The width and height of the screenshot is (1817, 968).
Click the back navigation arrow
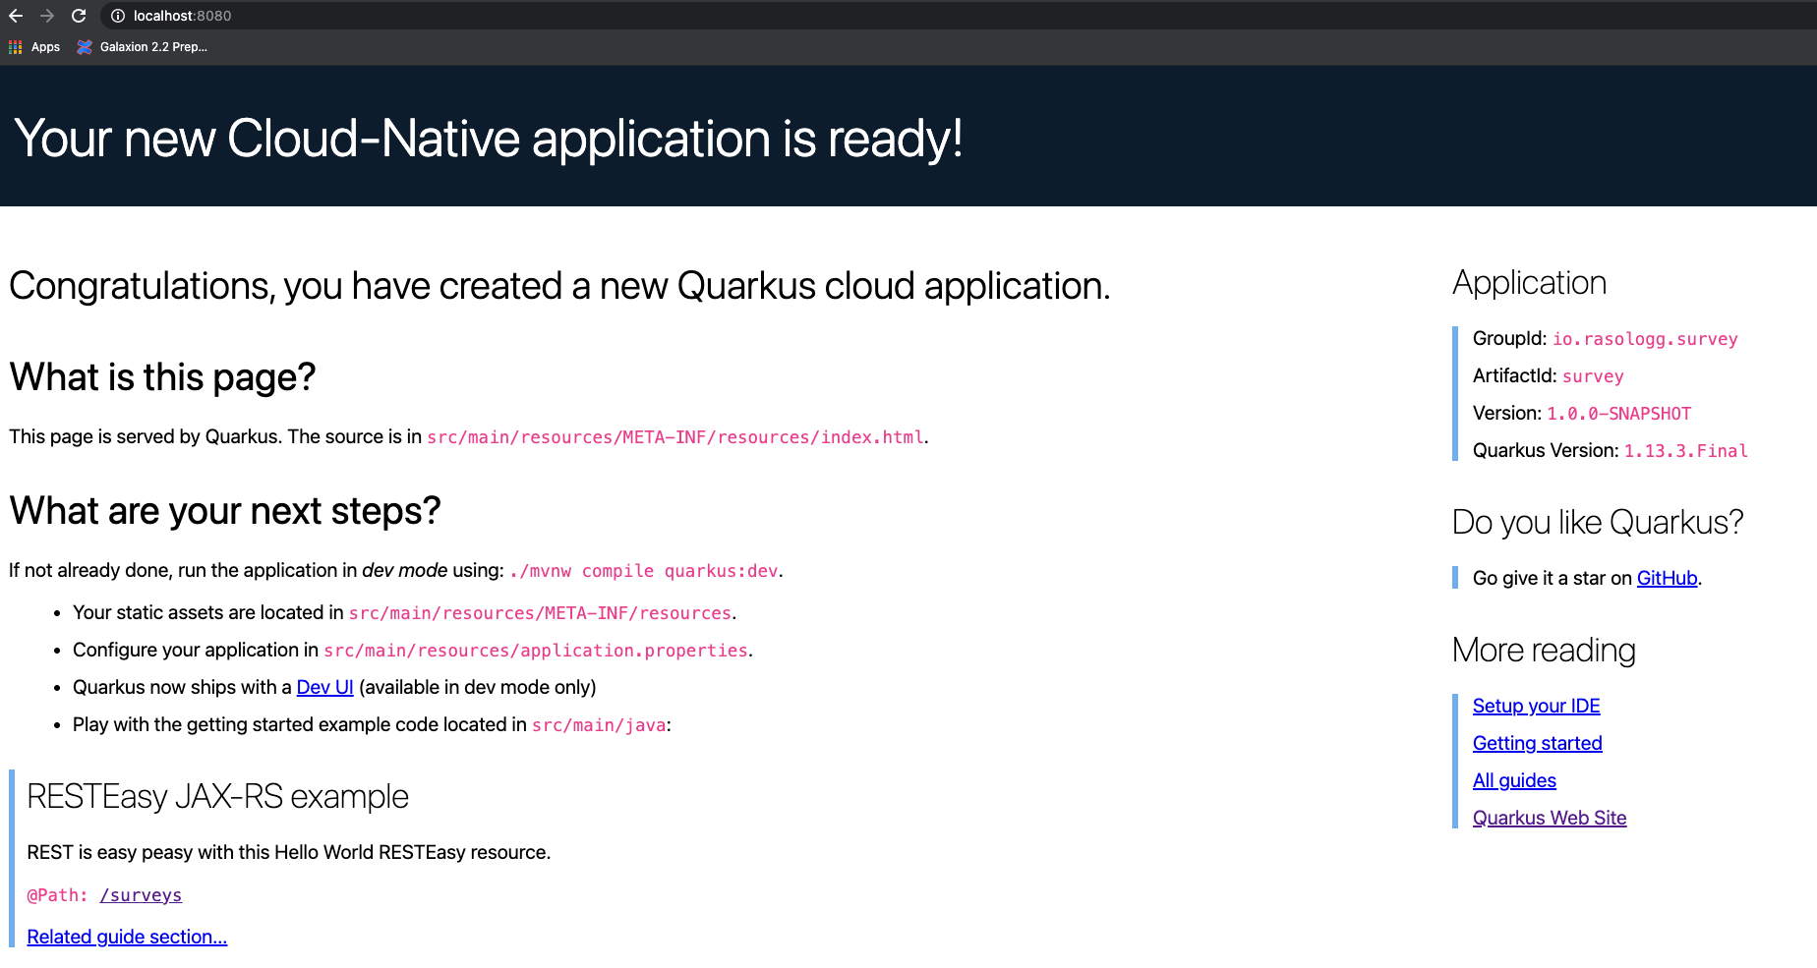pyautogui.click(x=18, y=16)
